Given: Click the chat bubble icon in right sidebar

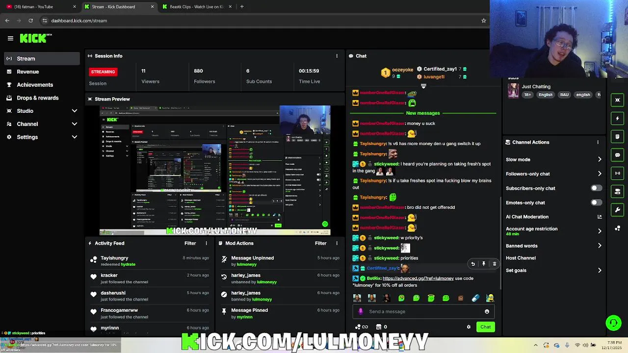Looking at the screenshot, I should (618, 155).
